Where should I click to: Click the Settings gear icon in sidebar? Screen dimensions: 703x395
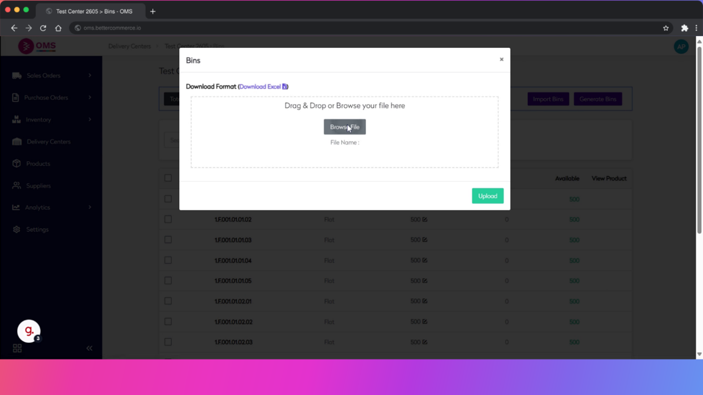[x=16, y=230]
